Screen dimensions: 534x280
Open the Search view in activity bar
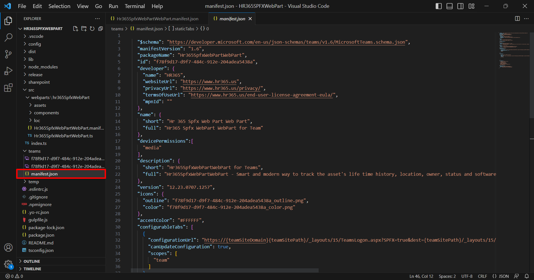coord(8,37)
